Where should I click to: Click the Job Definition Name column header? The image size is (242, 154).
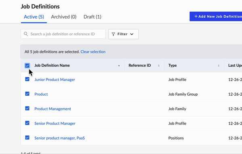click(52, 66)
